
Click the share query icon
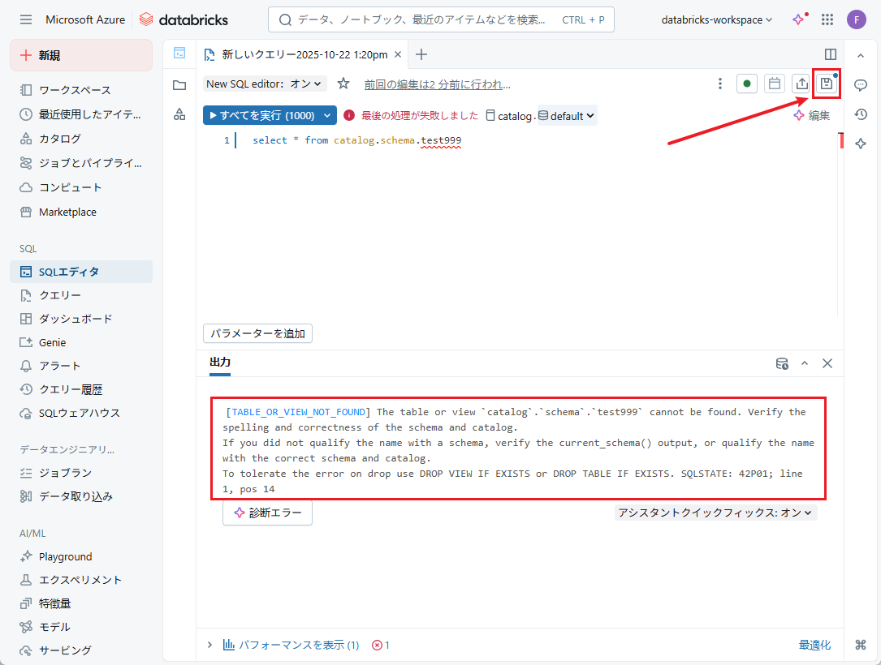pos(801,84)
